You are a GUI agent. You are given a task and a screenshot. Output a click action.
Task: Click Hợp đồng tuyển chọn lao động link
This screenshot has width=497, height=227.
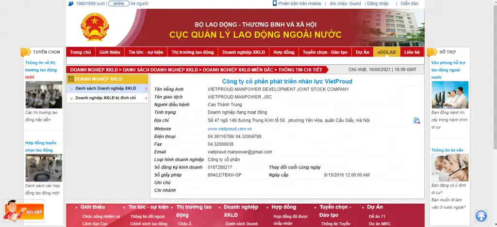point(41,146)
